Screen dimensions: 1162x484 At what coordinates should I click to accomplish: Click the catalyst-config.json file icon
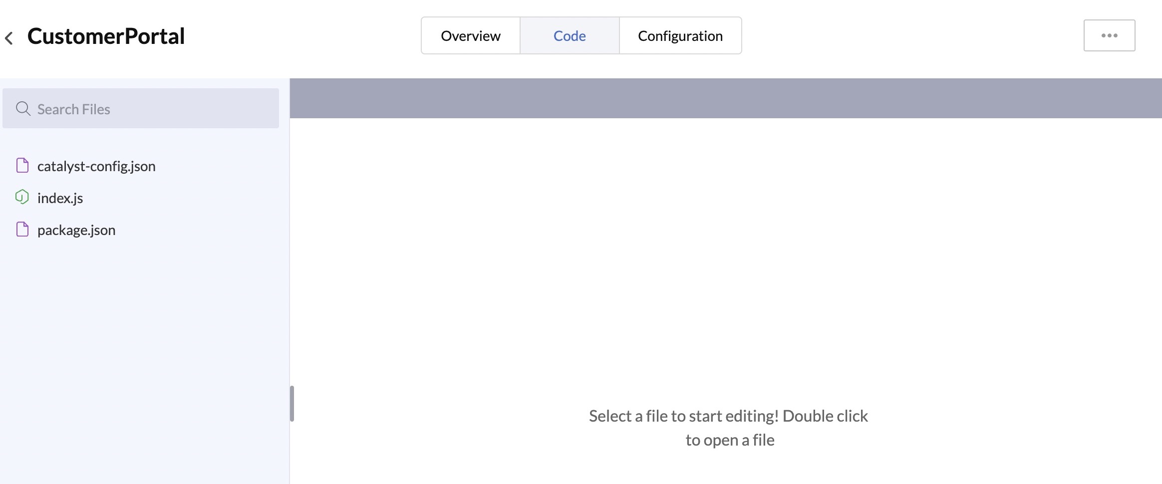[22, 166]
